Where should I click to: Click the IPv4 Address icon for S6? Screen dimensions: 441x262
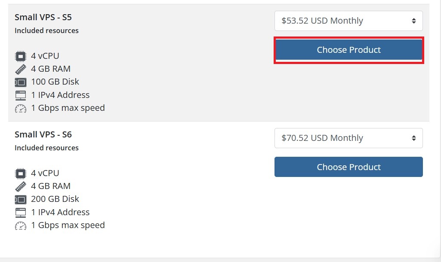pyautogui.click(x=21, y=213)
